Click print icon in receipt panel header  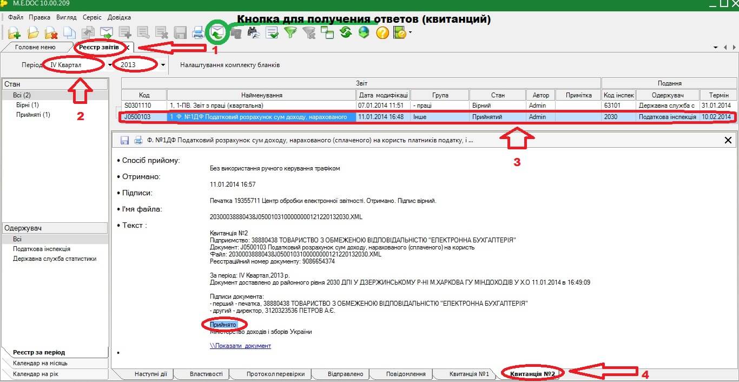point(138,140)
